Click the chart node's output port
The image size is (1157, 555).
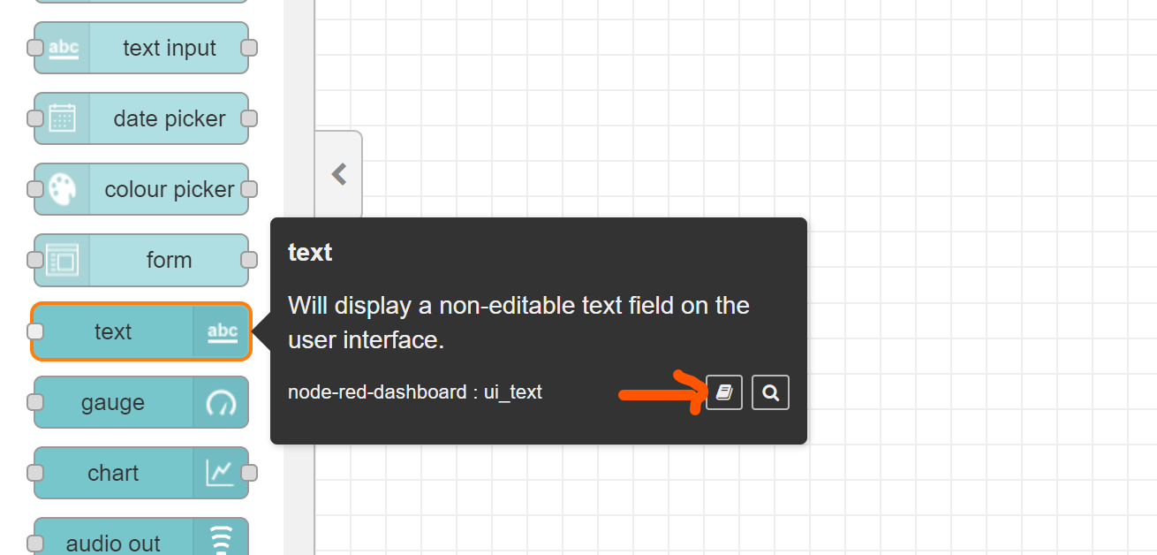pos(249,473)
